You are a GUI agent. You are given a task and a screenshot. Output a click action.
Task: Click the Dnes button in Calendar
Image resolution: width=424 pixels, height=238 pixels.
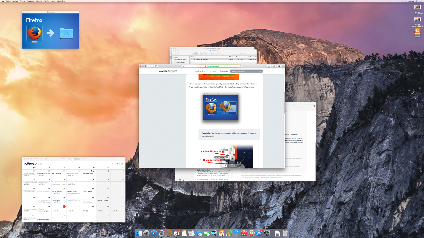coord(118,164)
